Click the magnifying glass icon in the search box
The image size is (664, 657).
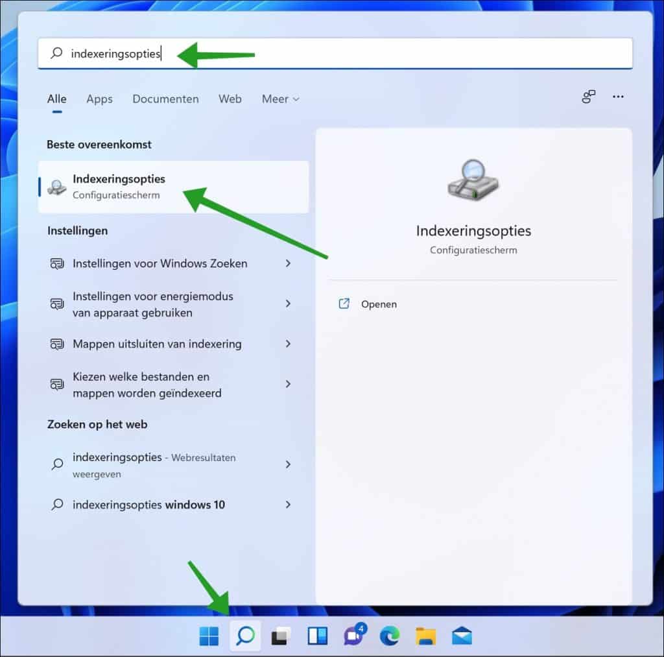pos(56,53)
